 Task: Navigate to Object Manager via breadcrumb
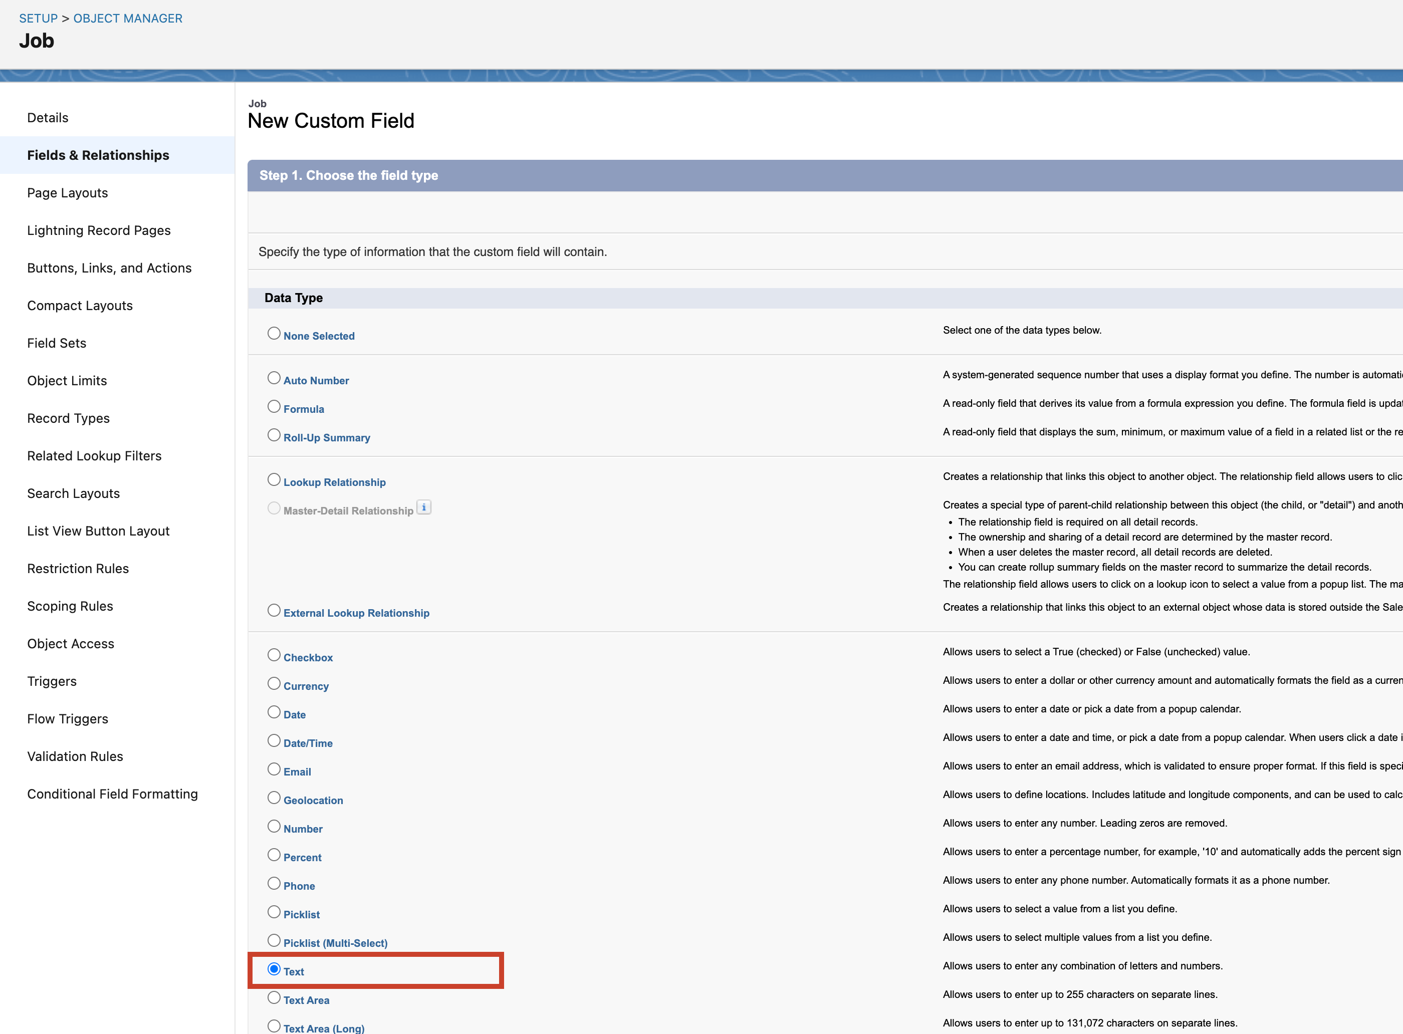coord(127,18)
